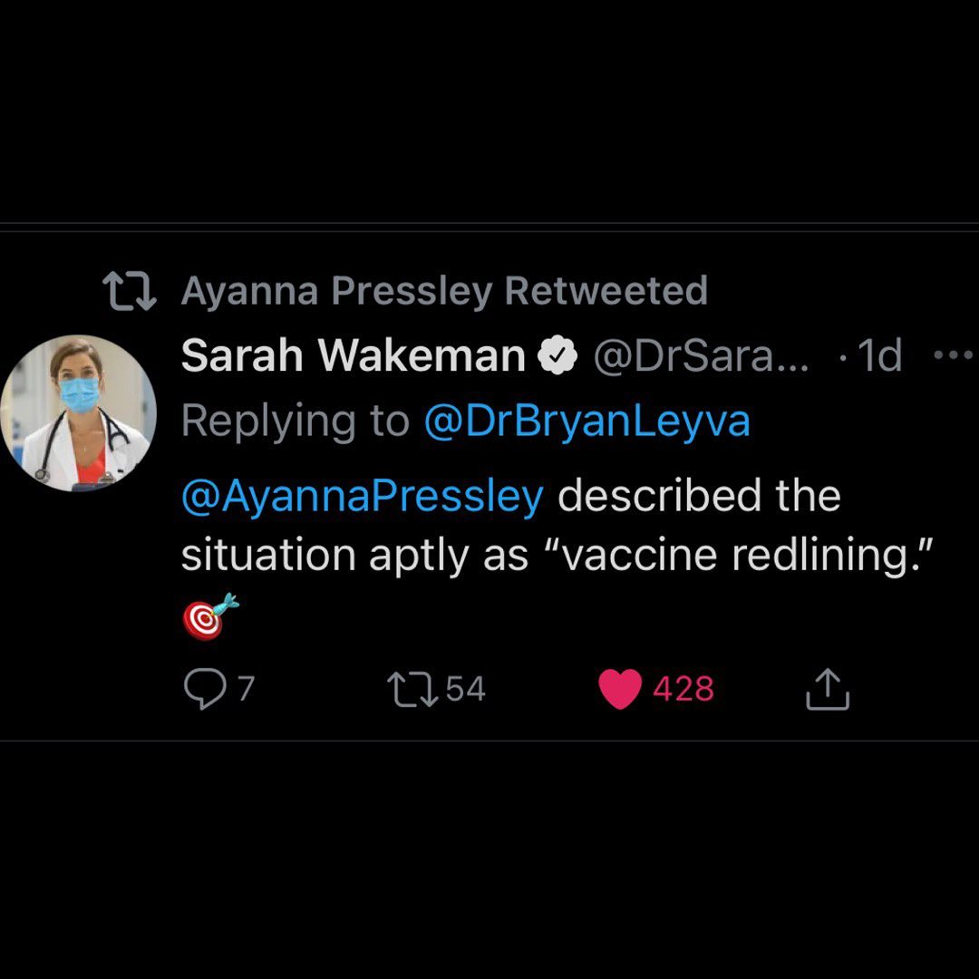
Task: Click the dart target emoji
Action: pos(208,617)
